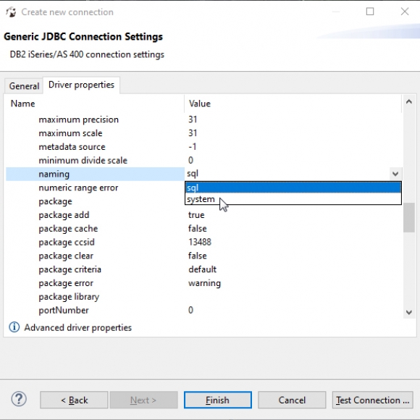Click the Test Connection button
This screenshot has height=420, width=420.
[372, 400]
